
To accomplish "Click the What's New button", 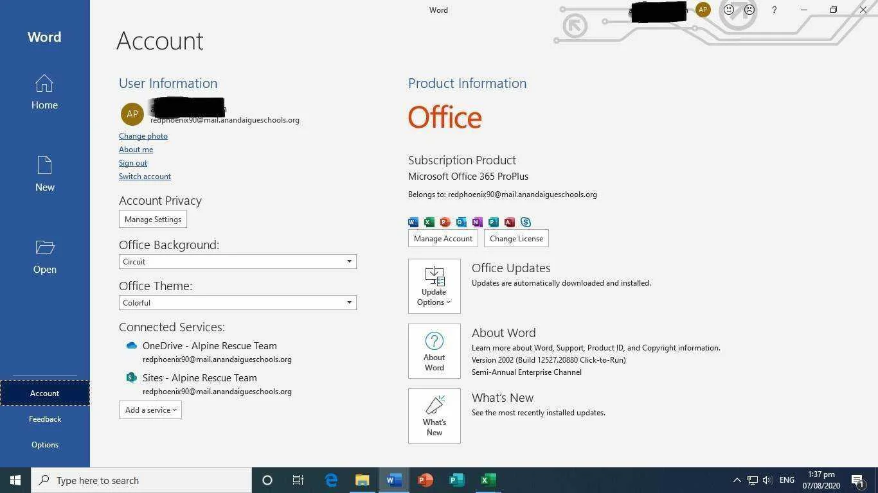I will coord(435,416).
